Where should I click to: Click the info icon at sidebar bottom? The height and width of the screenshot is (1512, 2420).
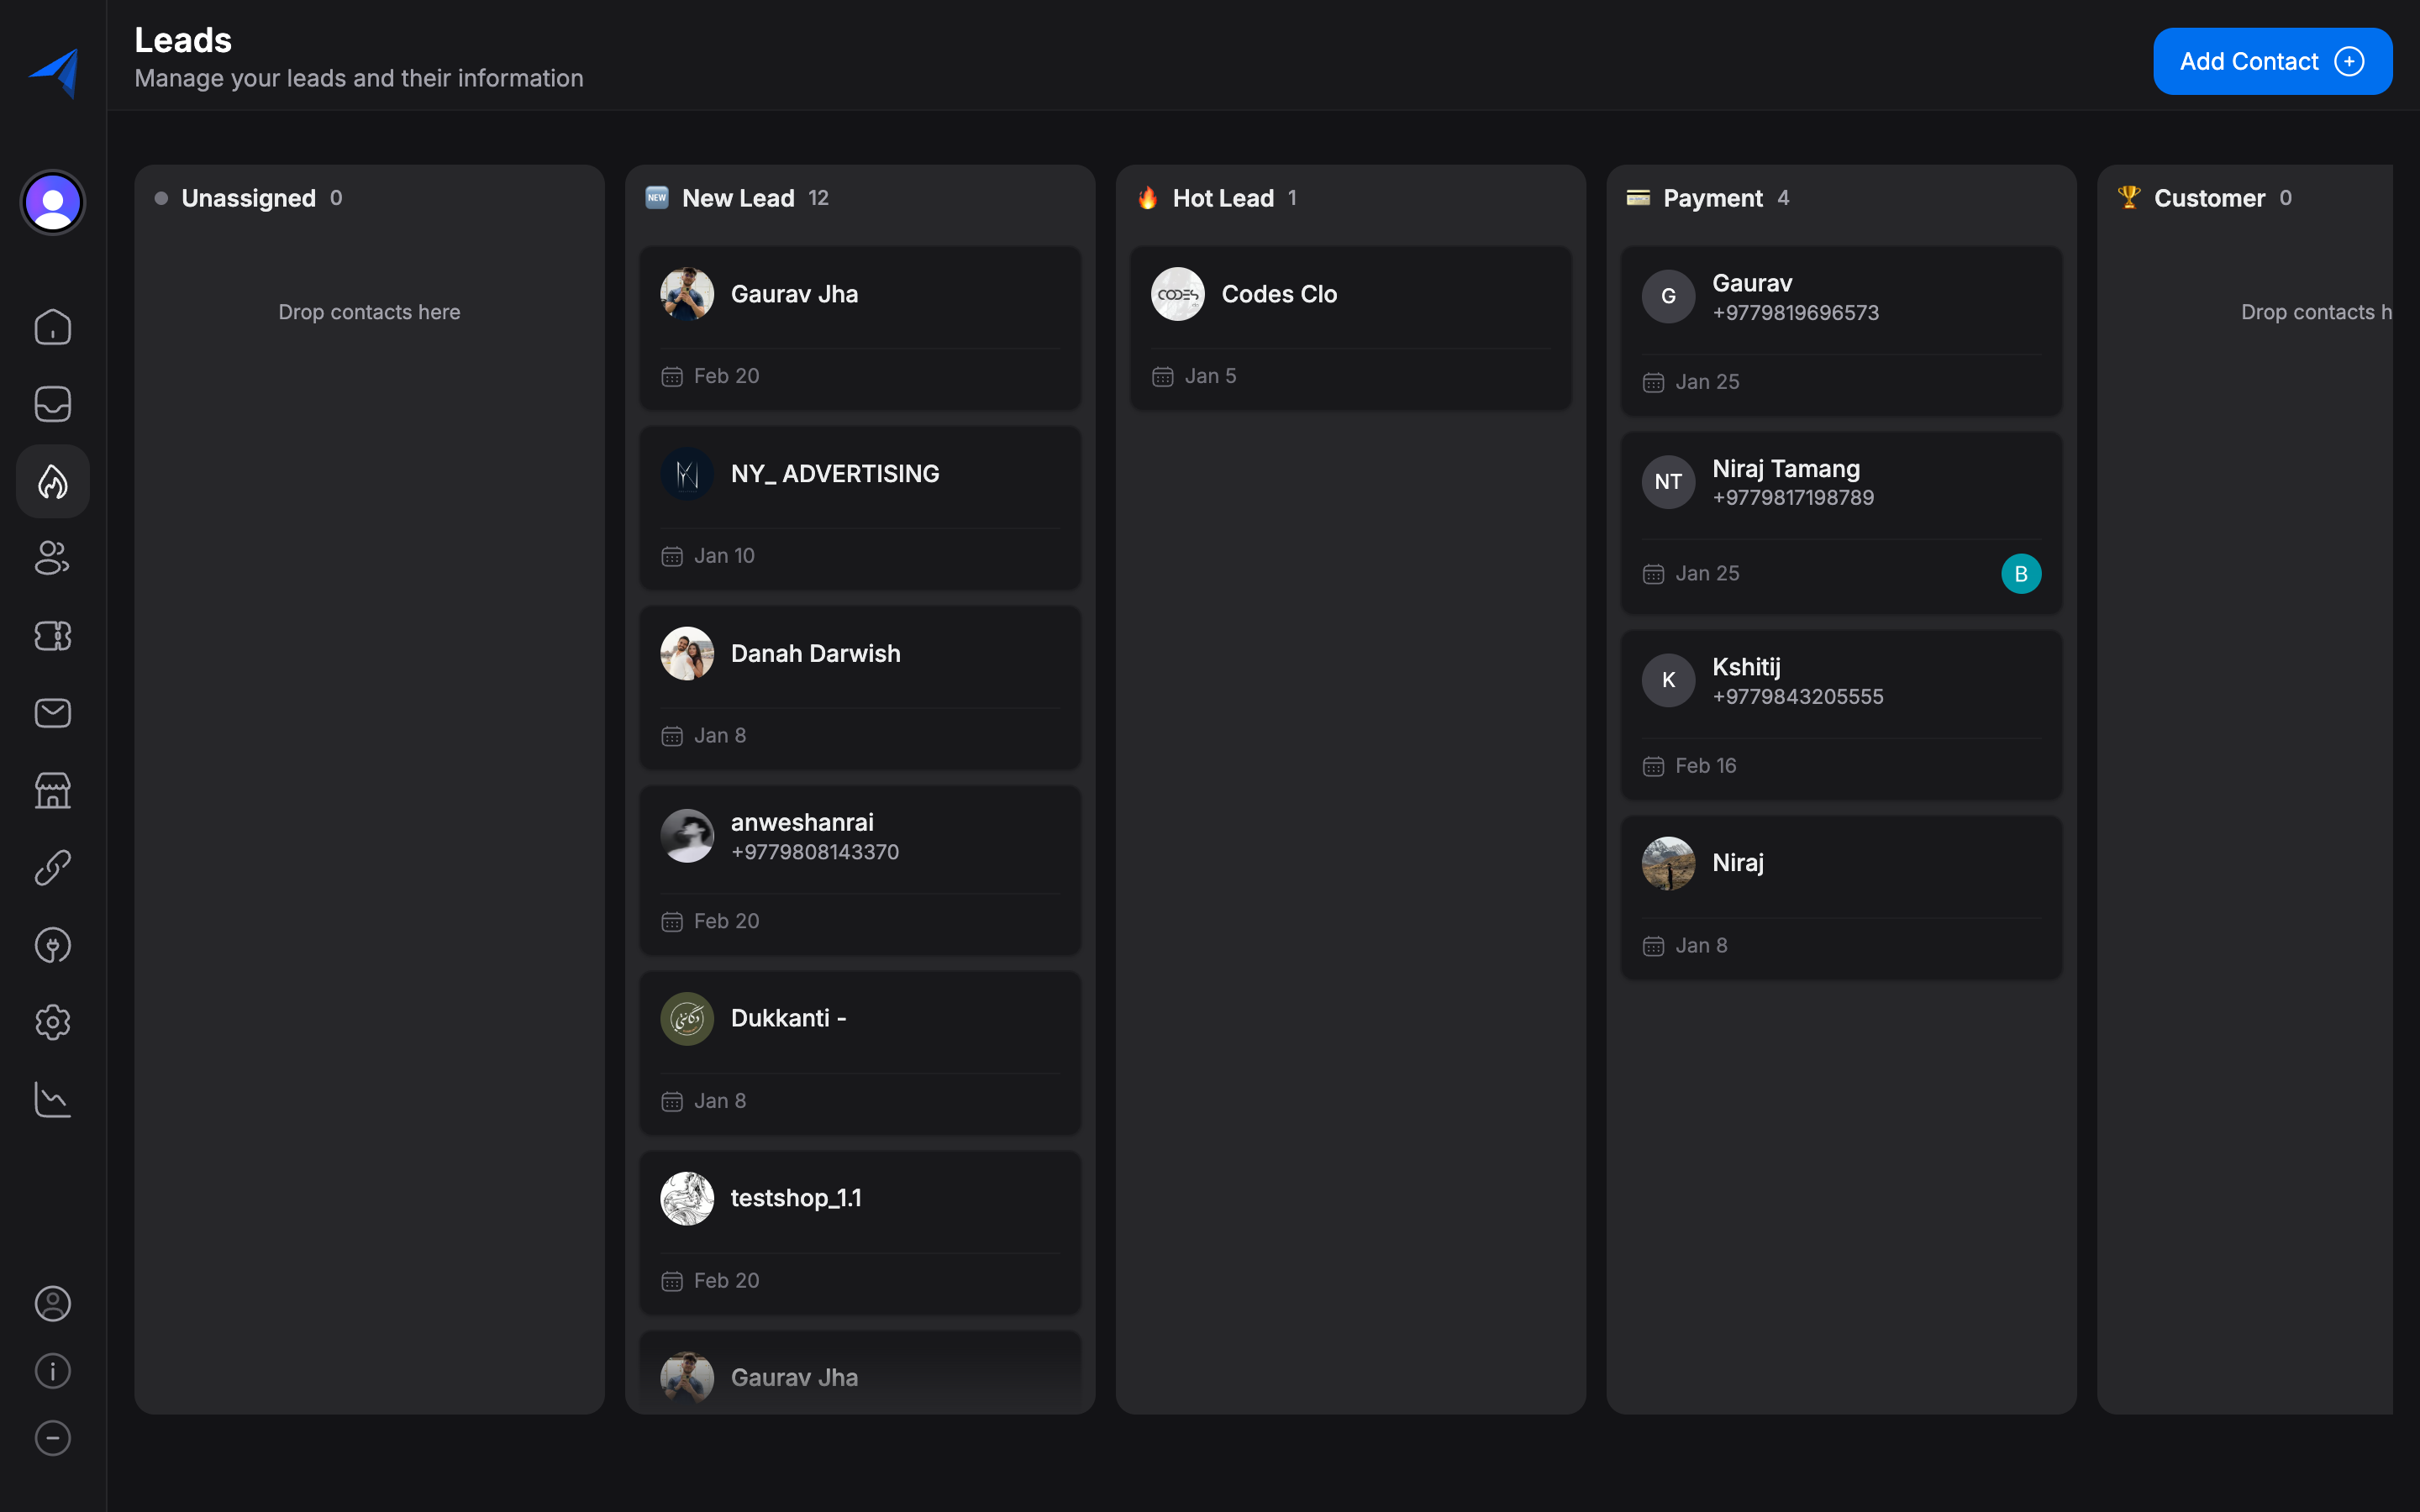[52, 1370]
